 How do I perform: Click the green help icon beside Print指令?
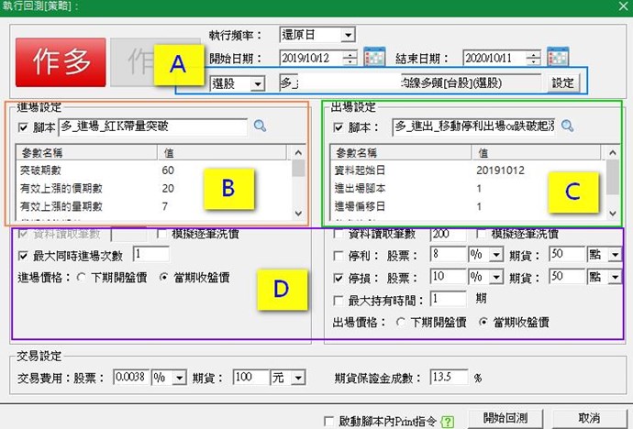tap(447, 421)
